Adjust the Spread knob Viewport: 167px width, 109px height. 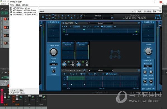coord(148,51)
